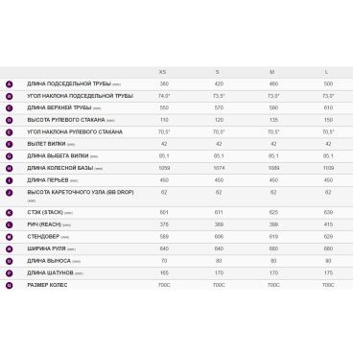Select the purple I icon beside ДЛИНА ПЕРЬЕВ
The width and height of the screenshot is (353, 353).
10,180
